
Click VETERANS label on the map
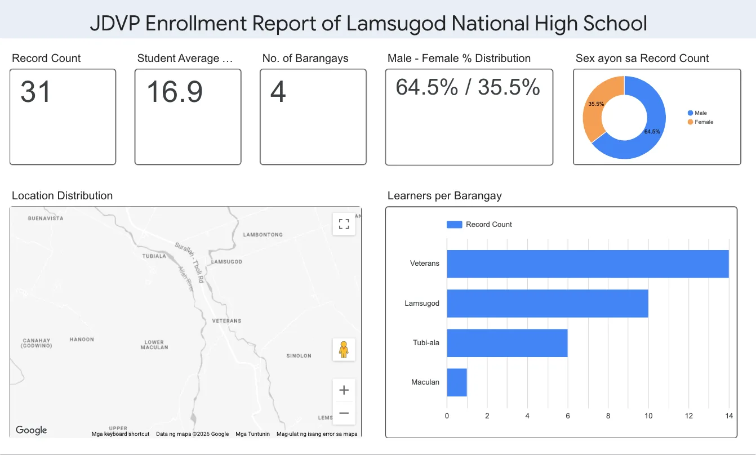pos(226,321)
